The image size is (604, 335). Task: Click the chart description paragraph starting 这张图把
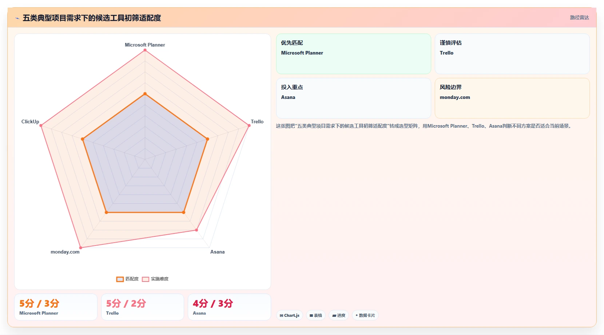(x=424, y=126)
